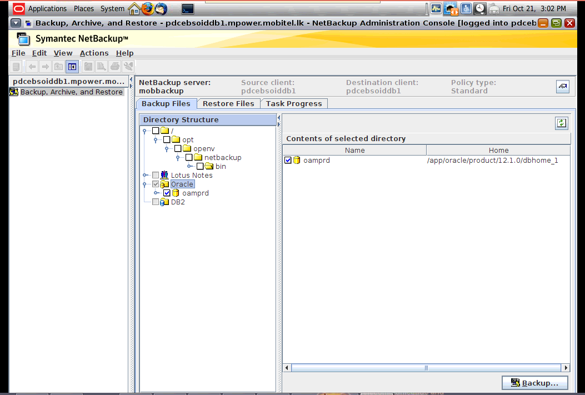
Task: Toggle the show/hide tree pane toolbar icon
Action: click(x=72, y=66)
